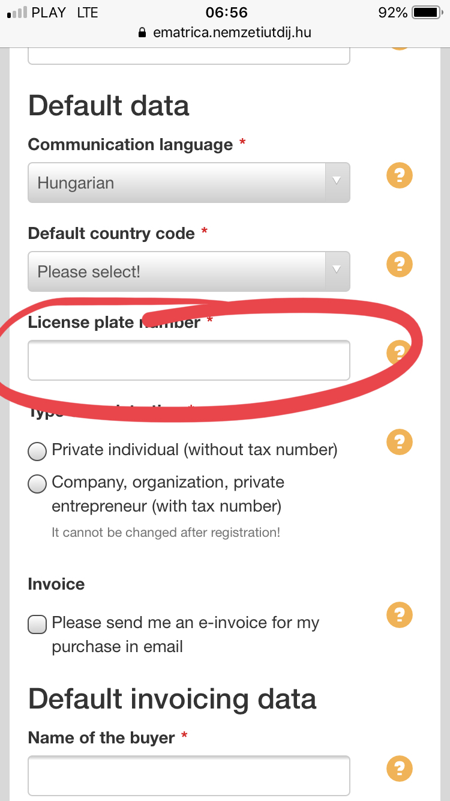The width and height of the screenshot is (450, 801).
Task: Open Default country code Please select dropdown
Action: coord(177,271)
